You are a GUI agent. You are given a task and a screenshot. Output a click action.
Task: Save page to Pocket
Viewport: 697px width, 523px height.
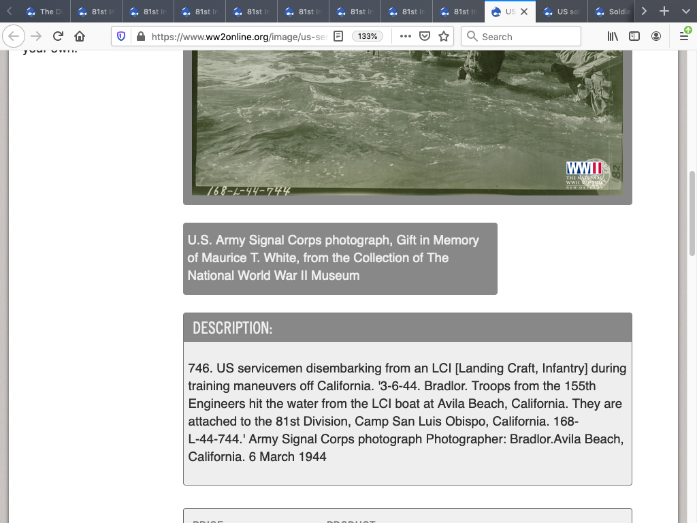point(424,36)
